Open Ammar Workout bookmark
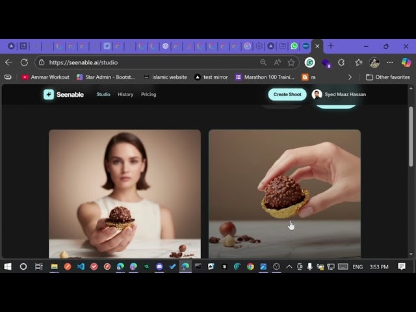Screen dimensions: 416x312 pyautogui.click(x=45, y=77)
